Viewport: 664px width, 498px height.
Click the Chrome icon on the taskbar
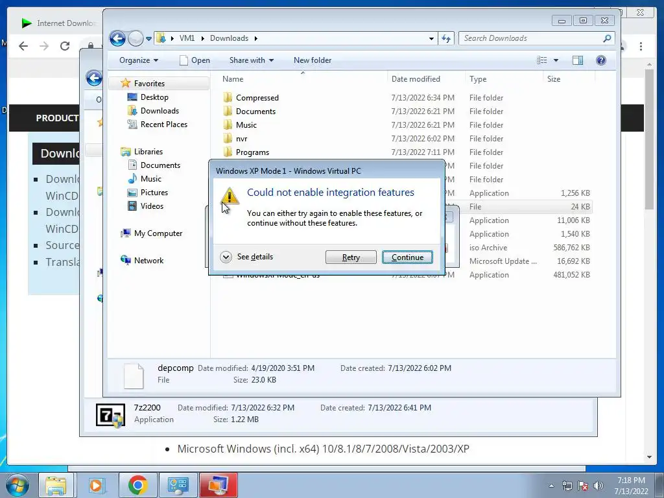[x=137, y=485]
